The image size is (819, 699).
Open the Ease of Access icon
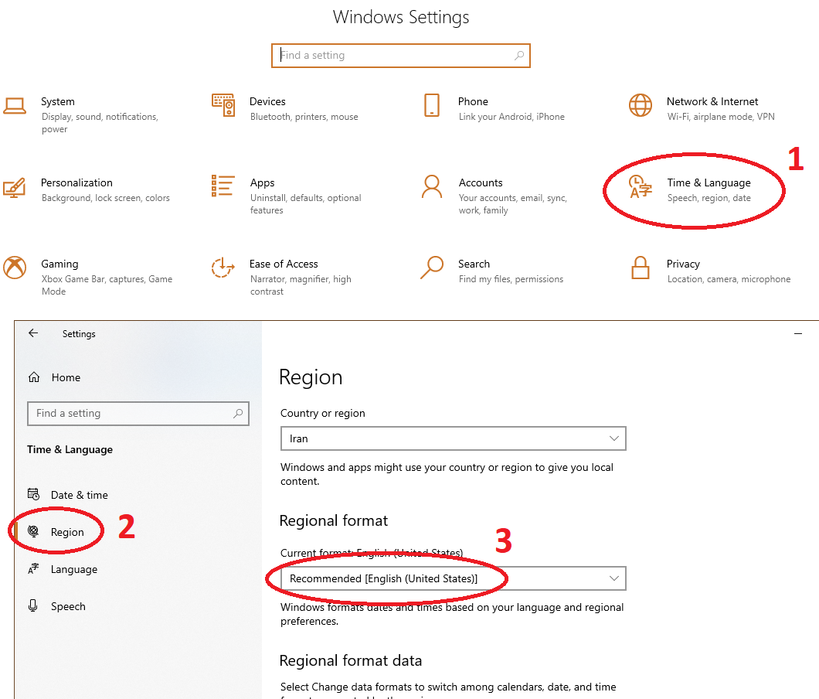click(223, 268)
